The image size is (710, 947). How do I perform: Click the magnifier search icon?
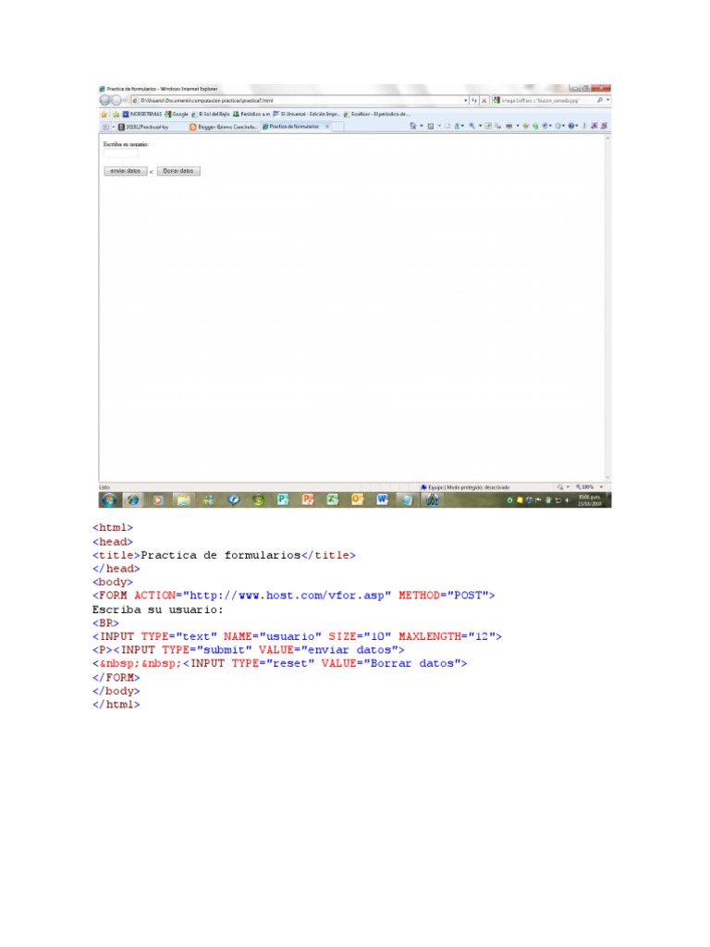click(599, 100)
